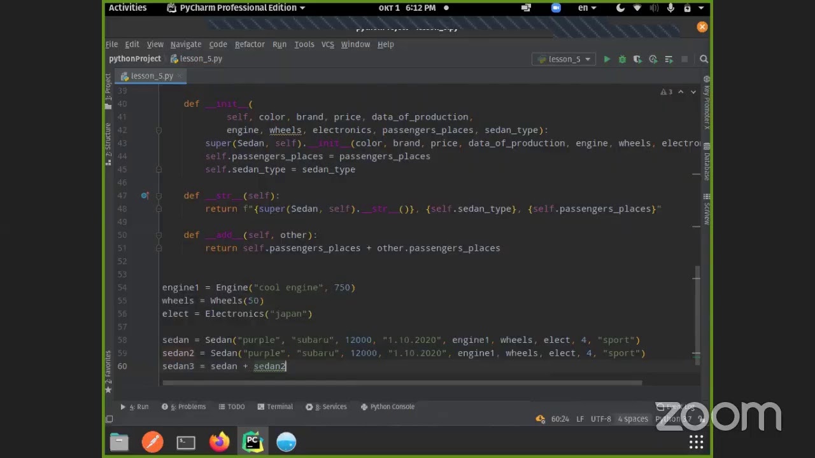Open PyCharm Professional Edition app menu dropdown
The height and width of the screenshot is (458, 815).
(236, 8)
